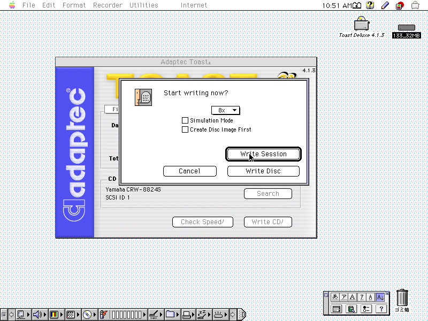428x321 pixels.
Task: Open the monitor resolution strip module
Action: point(73,315)
